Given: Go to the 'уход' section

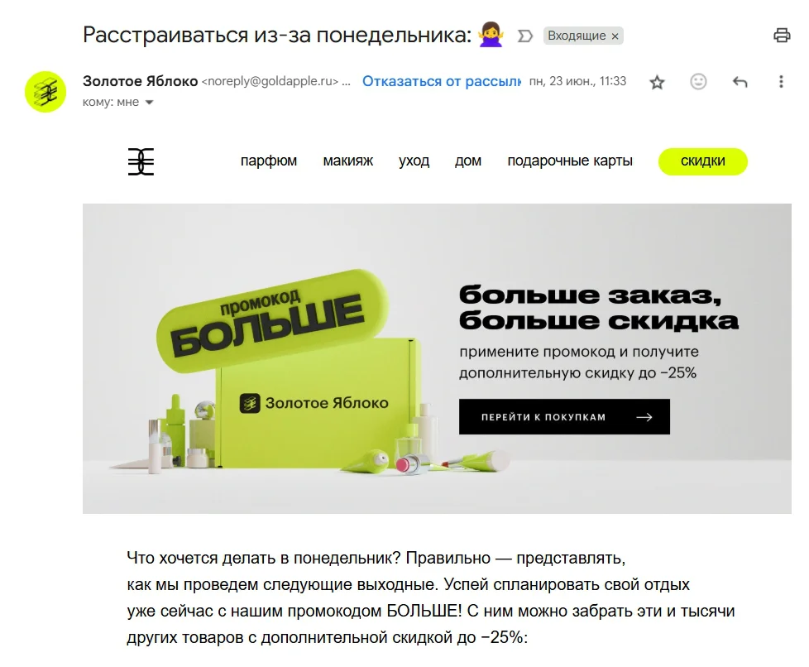Looking at the screenshot, I should 414,161.
